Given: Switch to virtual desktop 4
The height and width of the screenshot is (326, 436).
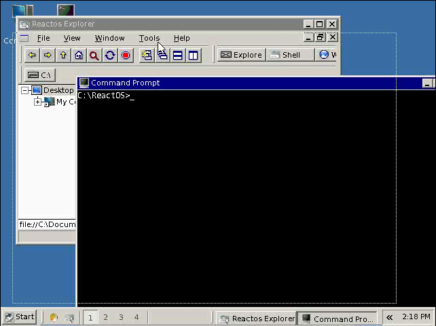Looking at the screenshot, I should tap(137, 317).
